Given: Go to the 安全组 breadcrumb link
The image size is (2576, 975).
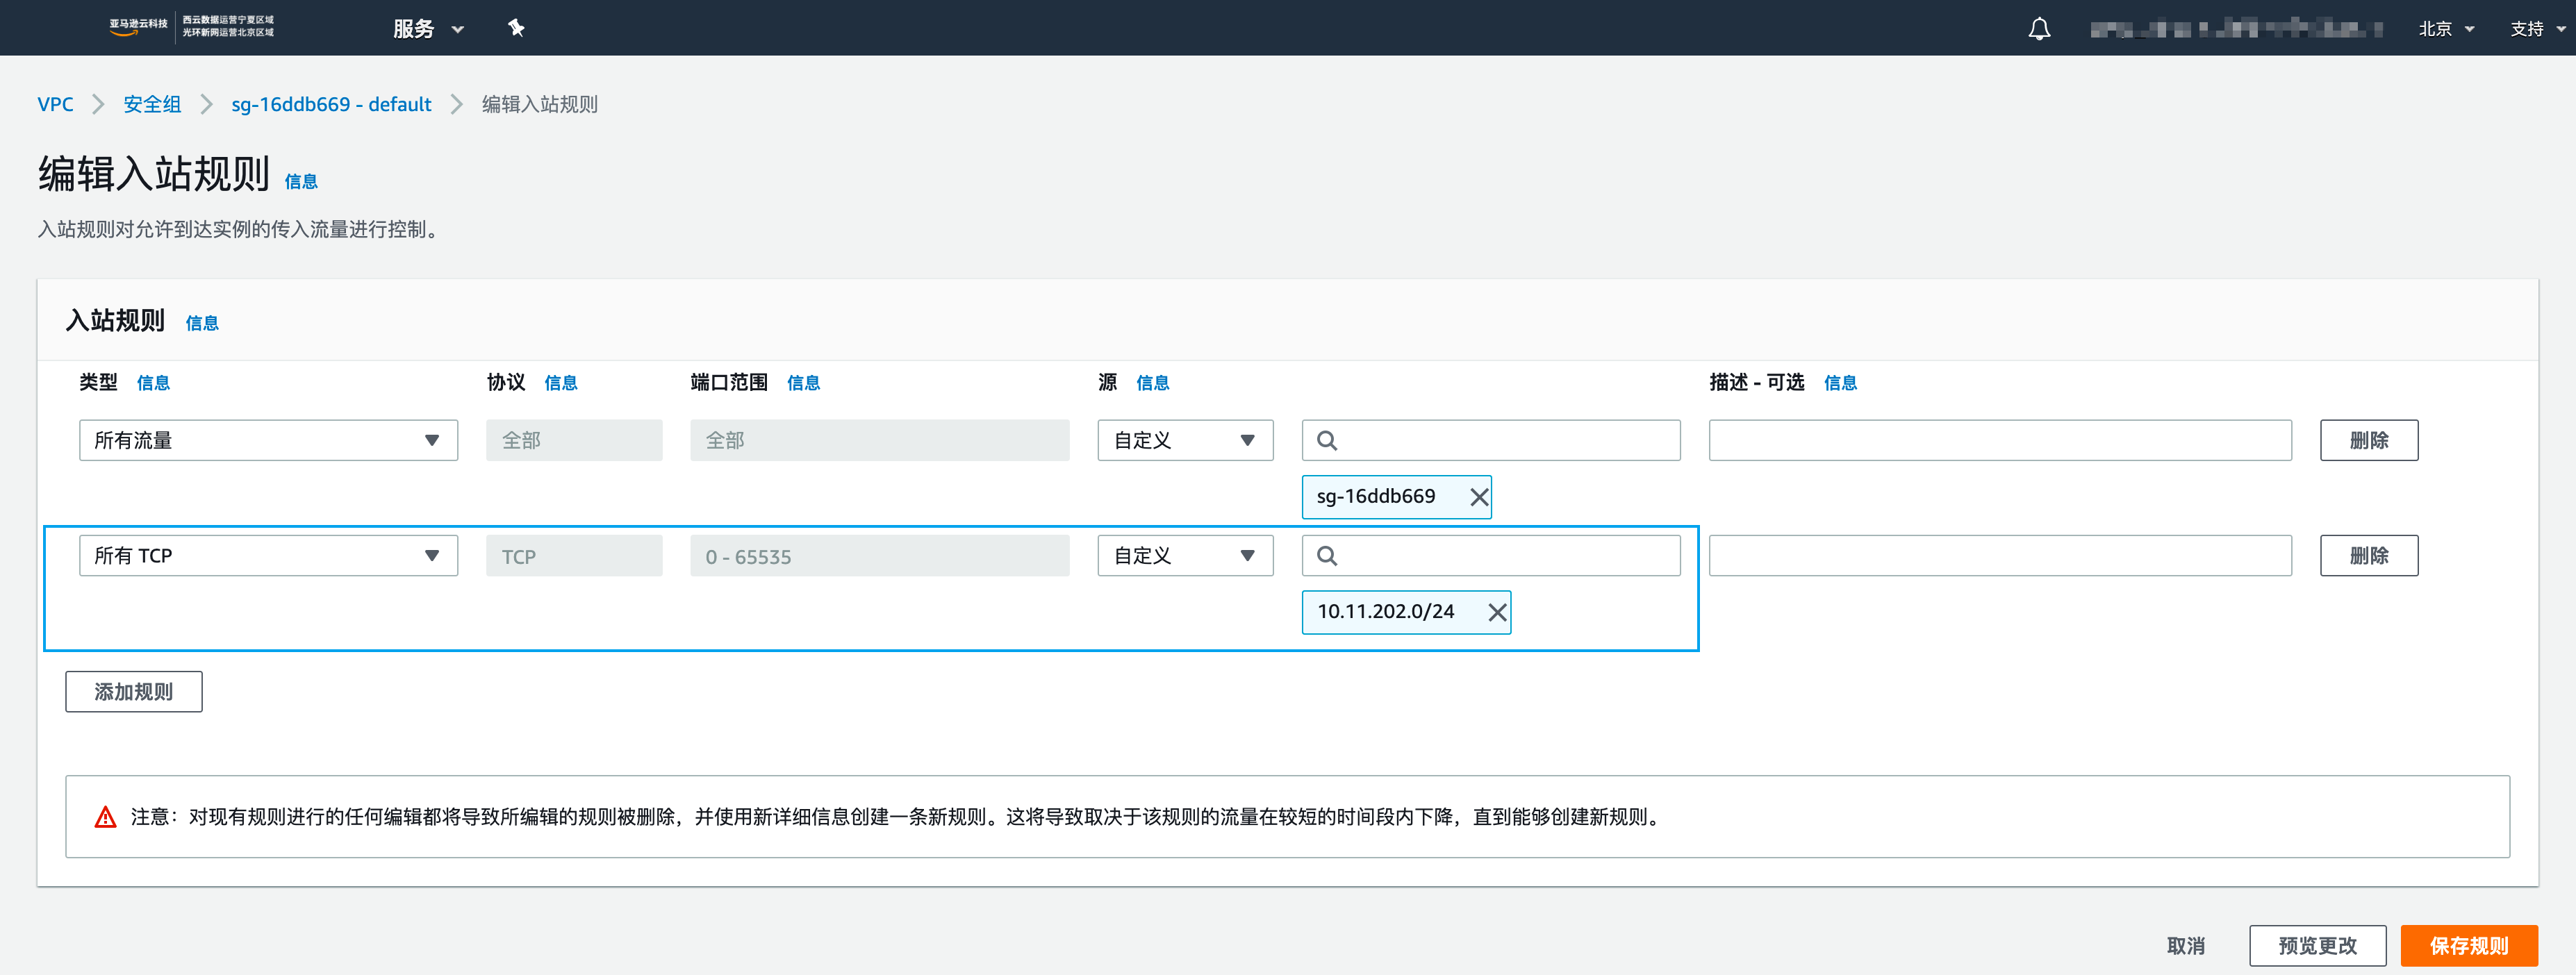Looking at the screenshot, I should 152,104.
